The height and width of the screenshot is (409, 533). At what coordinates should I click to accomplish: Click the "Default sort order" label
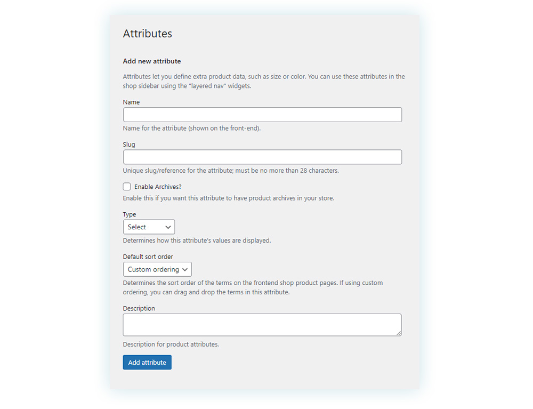148,256
